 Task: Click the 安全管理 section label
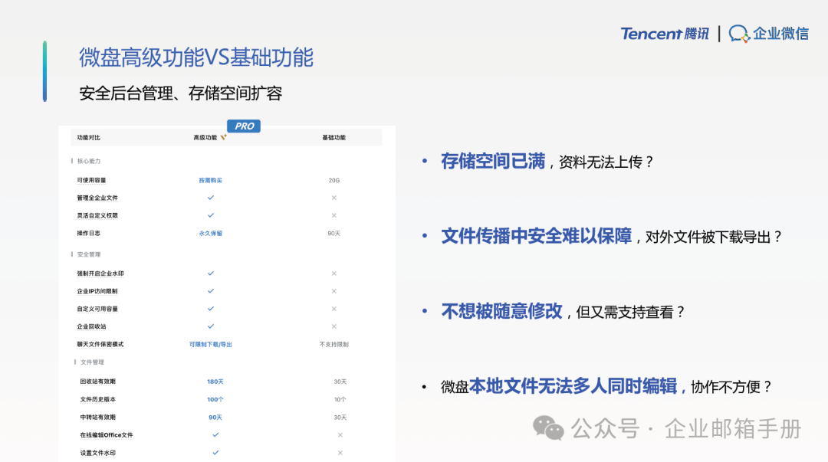point(89,254)
